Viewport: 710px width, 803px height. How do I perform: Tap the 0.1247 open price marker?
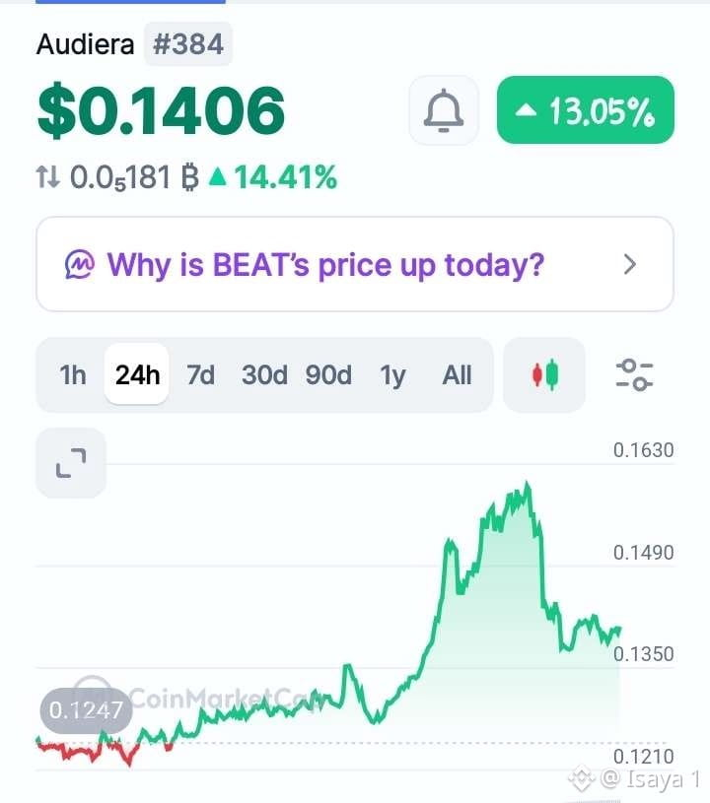[86, 709]
